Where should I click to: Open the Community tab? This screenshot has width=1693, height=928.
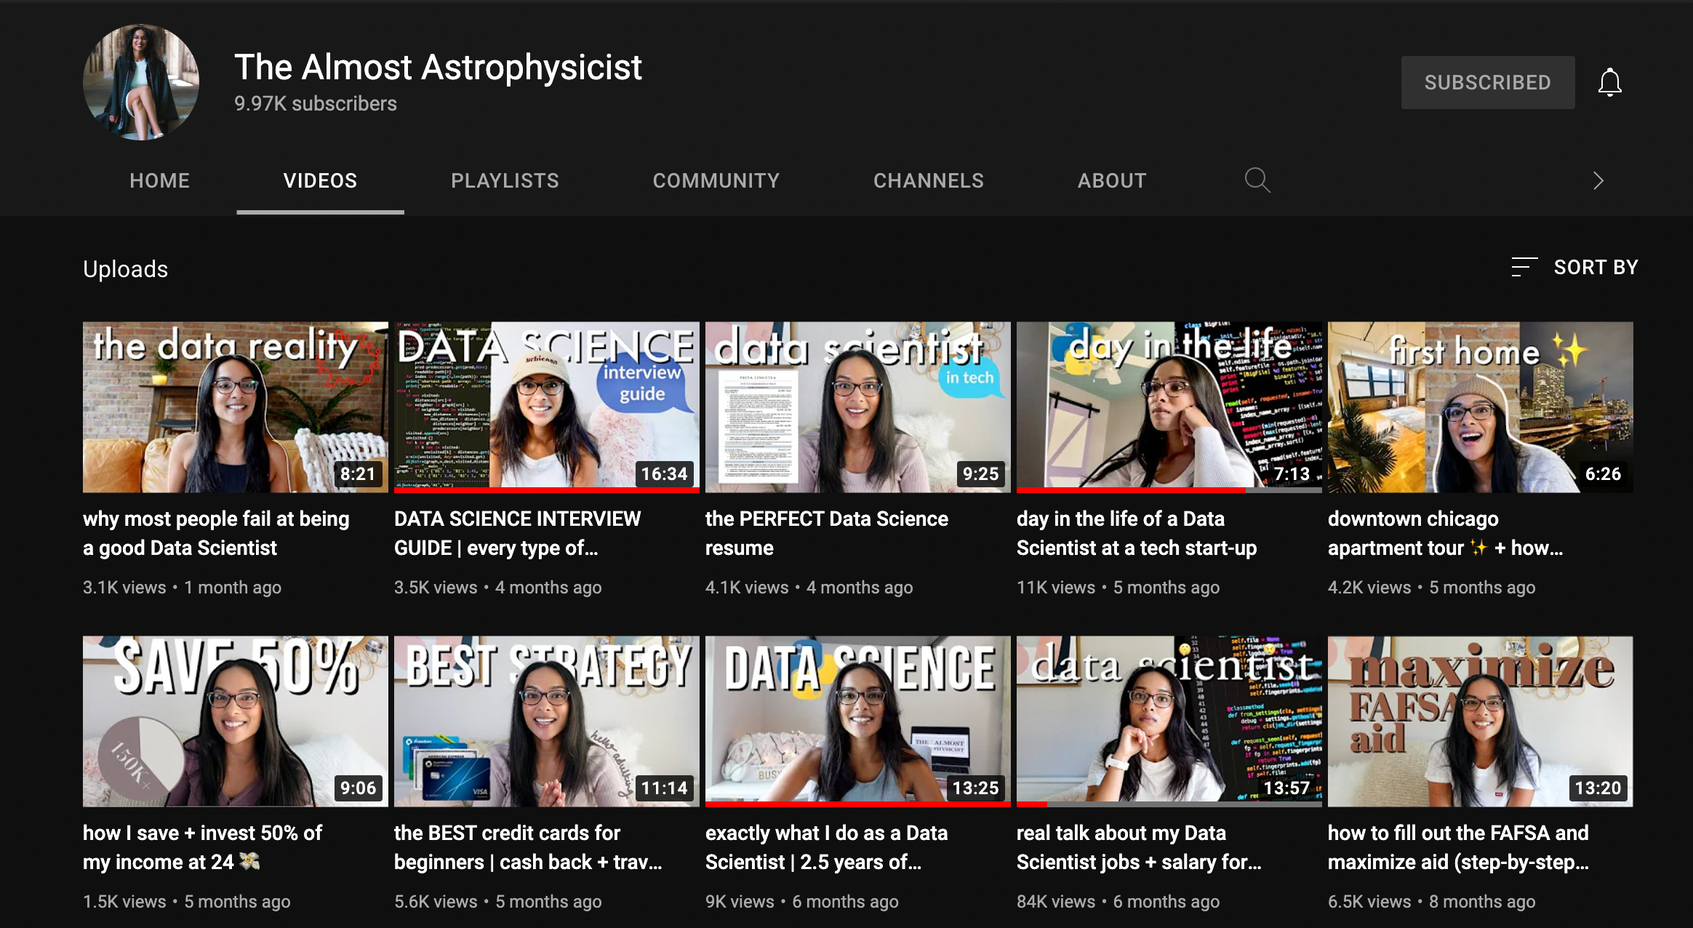716,180
